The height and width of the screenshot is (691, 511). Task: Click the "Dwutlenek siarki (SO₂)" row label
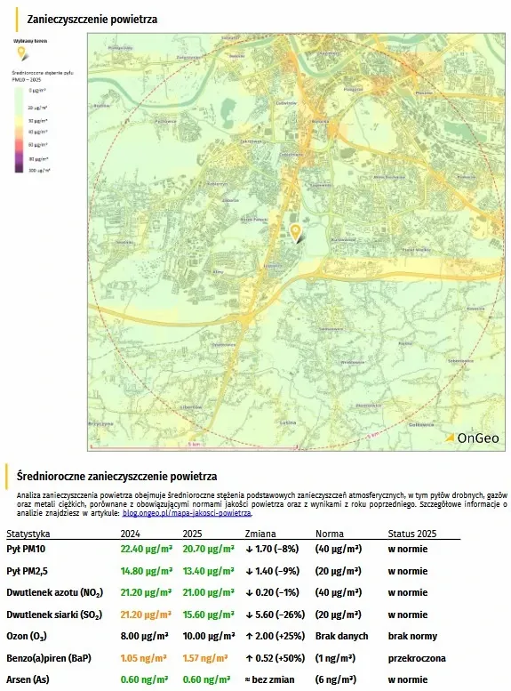[x=54, y=615]
